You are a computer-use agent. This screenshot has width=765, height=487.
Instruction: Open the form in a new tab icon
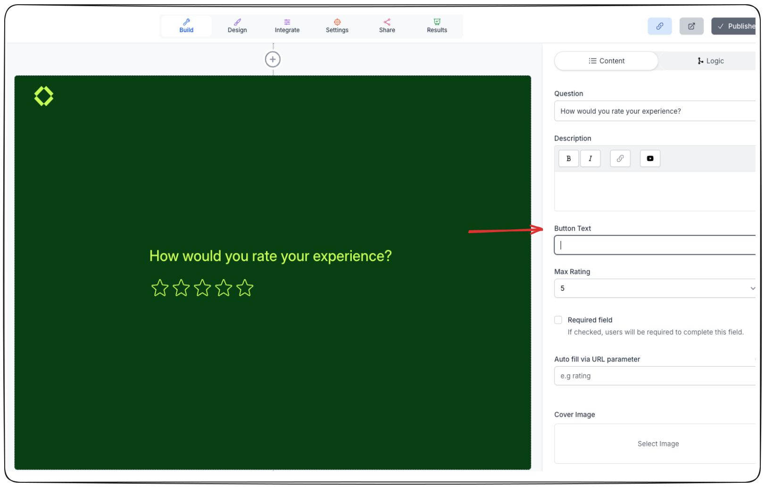pos(691,26)
